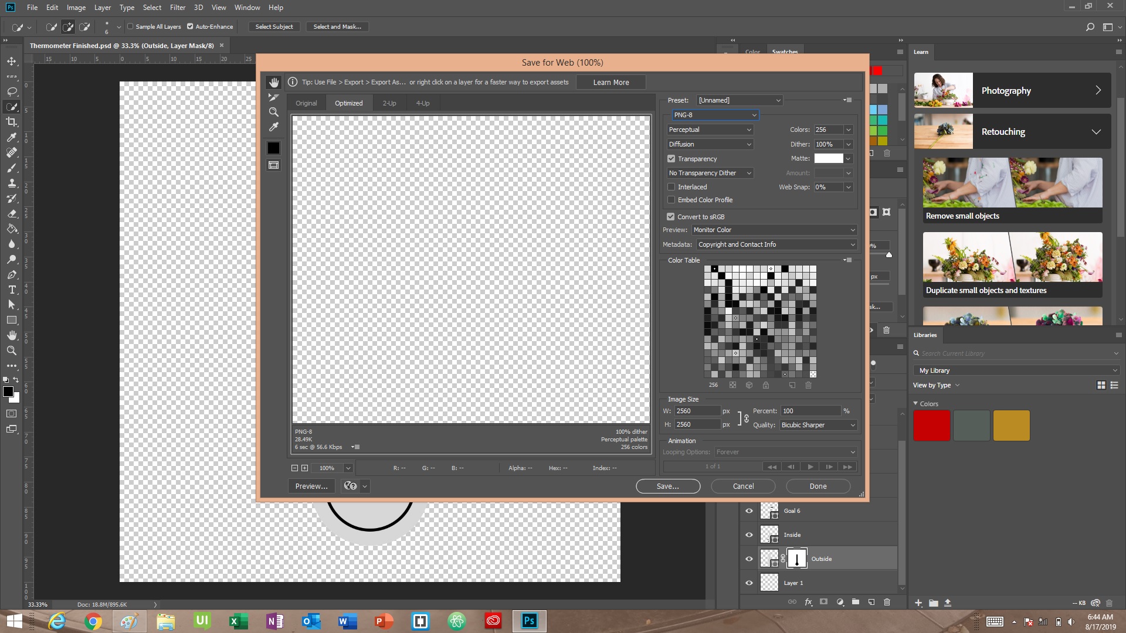1126x633 pixels.
Task: Switch to the Original tab
Action: pyautogui.click(x=306, y=103)
